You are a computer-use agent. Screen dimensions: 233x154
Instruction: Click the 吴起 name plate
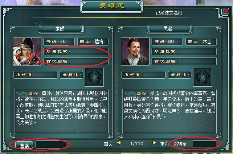click(169, 29)
